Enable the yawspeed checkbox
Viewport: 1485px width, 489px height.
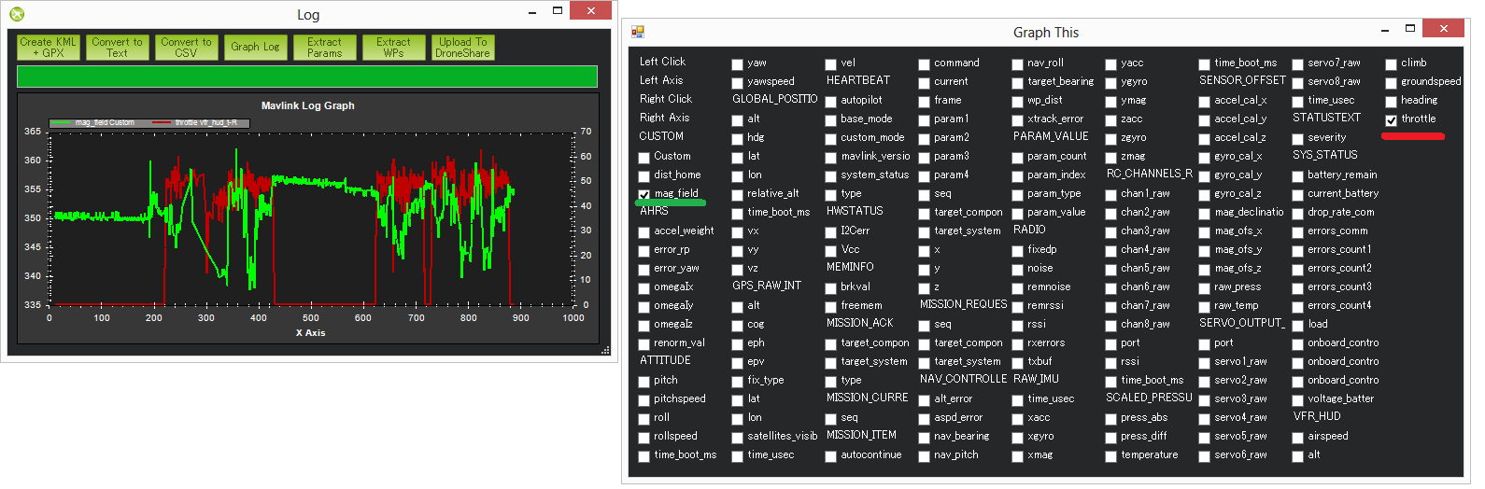(x=737, y=83)
